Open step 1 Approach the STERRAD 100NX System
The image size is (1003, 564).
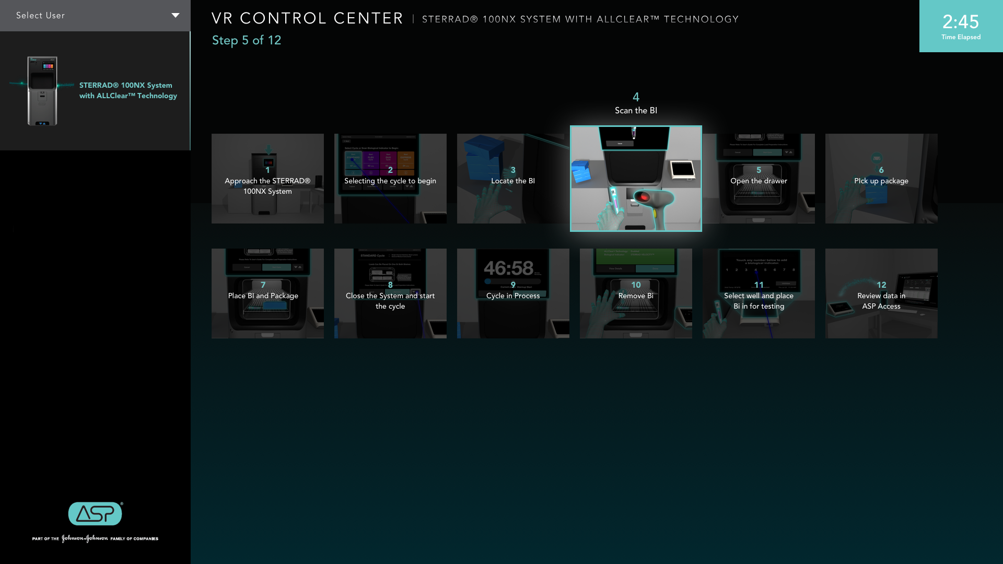267,179
